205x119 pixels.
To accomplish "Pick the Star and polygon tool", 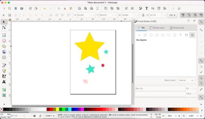I will tap(4, 46).
